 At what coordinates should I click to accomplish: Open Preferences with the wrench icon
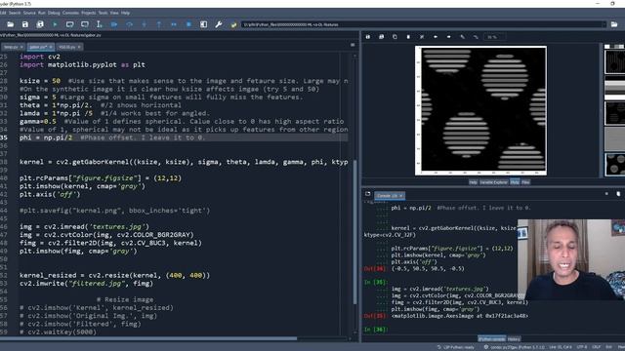point(219,24)
